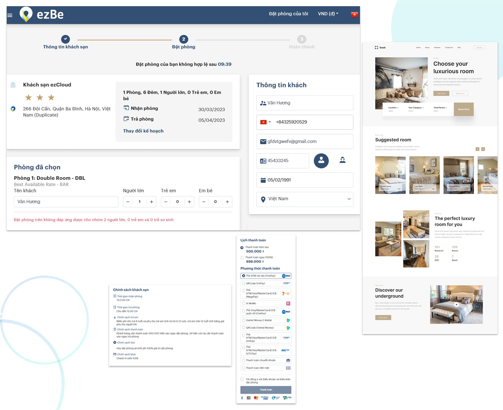Image resolution: width=503 pixels, height=410 pixels.
Task: Click the calendar icon beside 05/02/1991
Action: 263,180
